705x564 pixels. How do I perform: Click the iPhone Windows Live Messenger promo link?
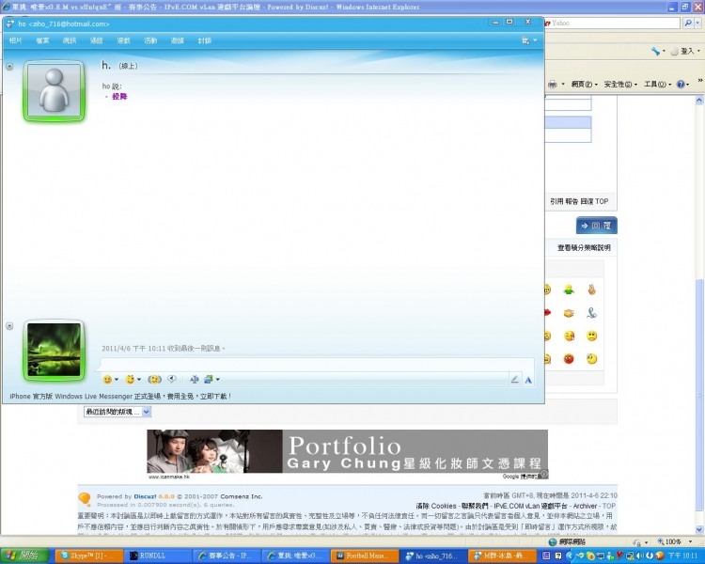tap(120, 397)
